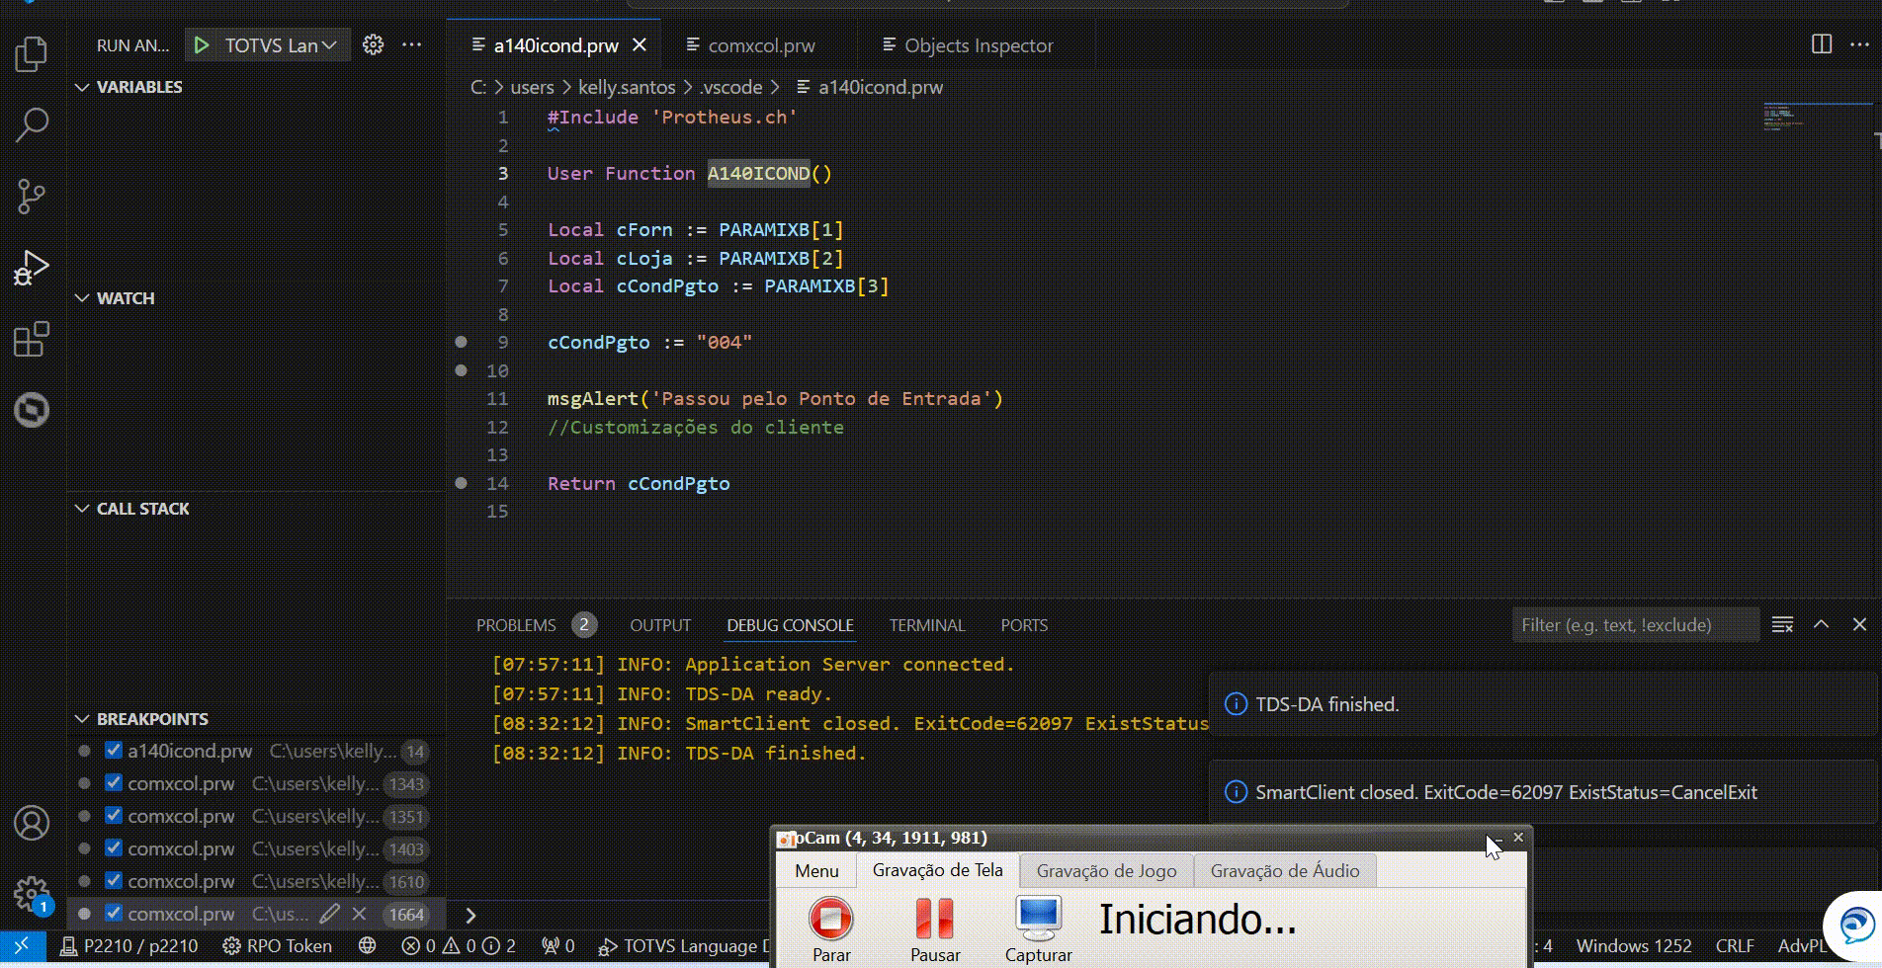
Task: Toggle the breakpoint dot on line 10
Action: (x=461, y=370)
